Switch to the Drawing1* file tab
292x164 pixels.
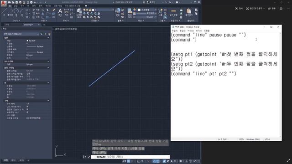(28, 25)
